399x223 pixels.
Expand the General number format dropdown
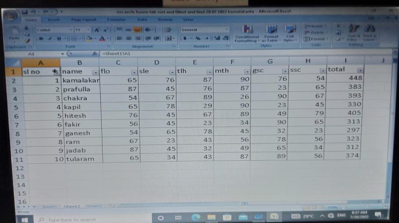click(227, 30)
